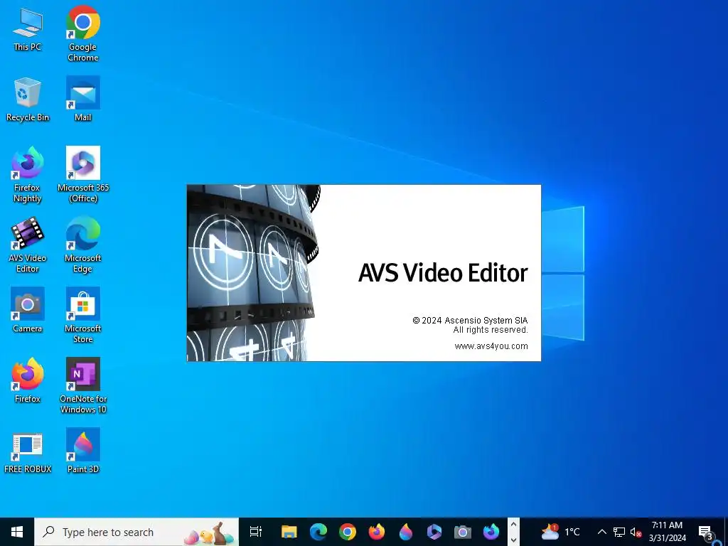This screenshot has width=728, height=546.
Task: Launch Microsoft Edge from the taskbar
Action: 318,532
